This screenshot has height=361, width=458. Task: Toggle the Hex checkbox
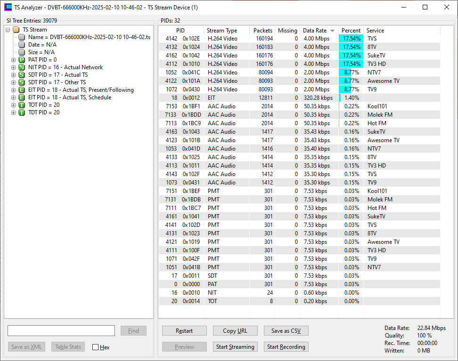tap(96, 347)
